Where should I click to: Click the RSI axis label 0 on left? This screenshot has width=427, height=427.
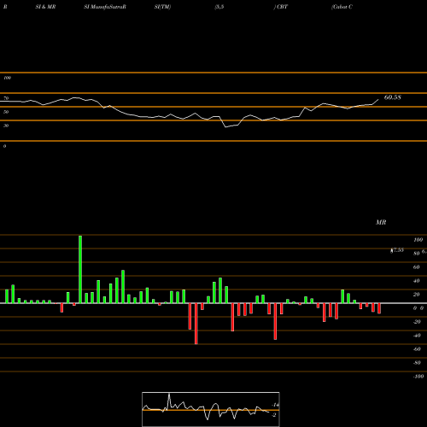4,146
